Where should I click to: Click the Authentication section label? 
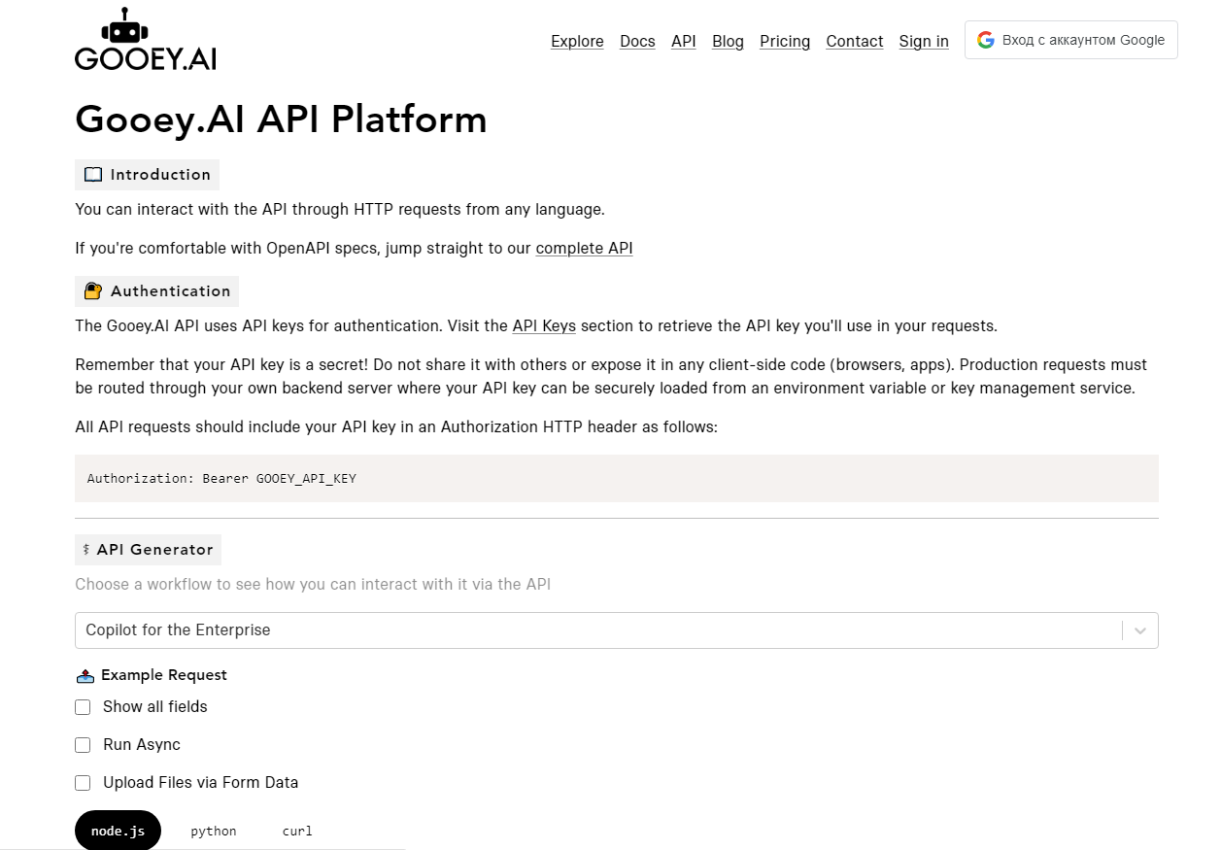[156, 291]
